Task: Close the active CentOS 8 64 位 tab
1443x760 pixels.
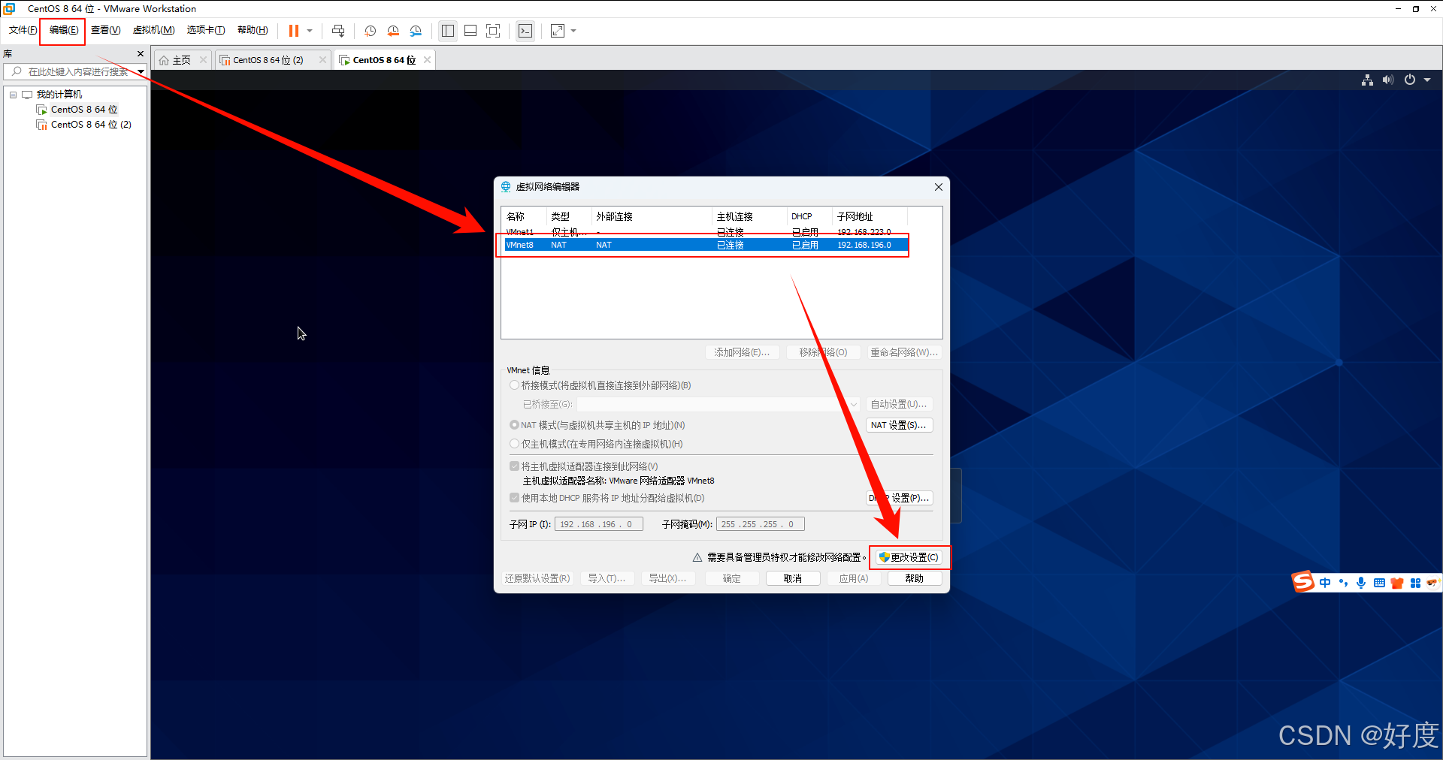Action: point(427,60)
